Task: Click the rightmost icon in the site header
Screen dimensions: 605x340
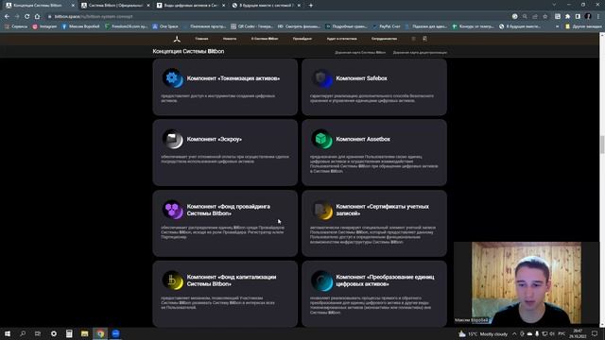Action: (424, 39)
